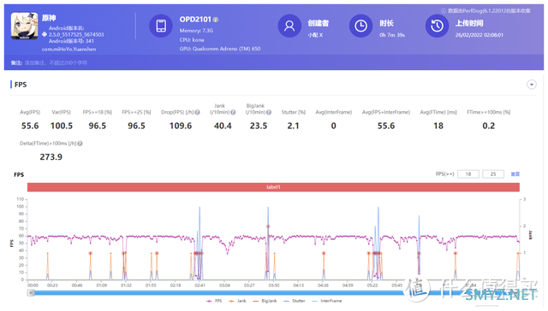548x311 pixels.
Task: Click the Avg(InterFrame) value 0
Action: 333,126
